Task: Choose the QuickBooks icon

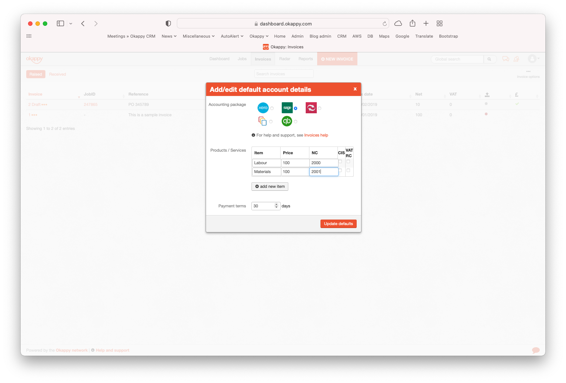Action: 287,121
